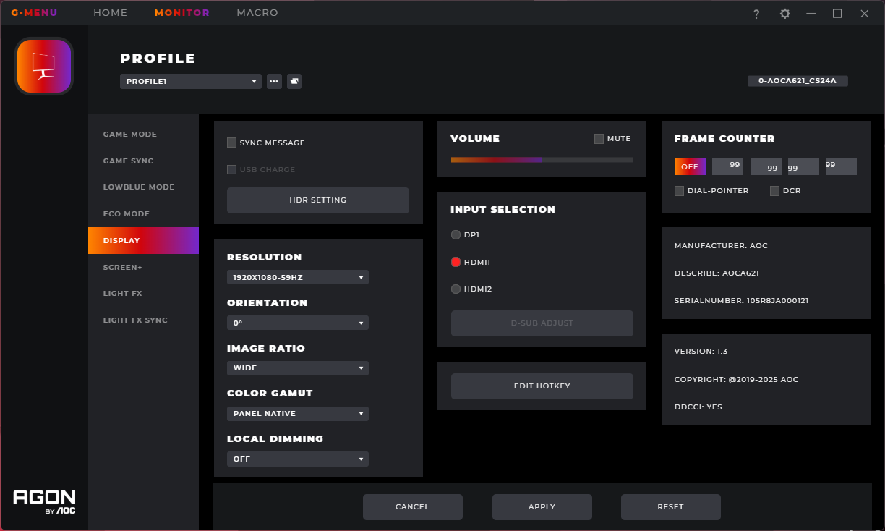Switch to the MACRO tab

257,13
